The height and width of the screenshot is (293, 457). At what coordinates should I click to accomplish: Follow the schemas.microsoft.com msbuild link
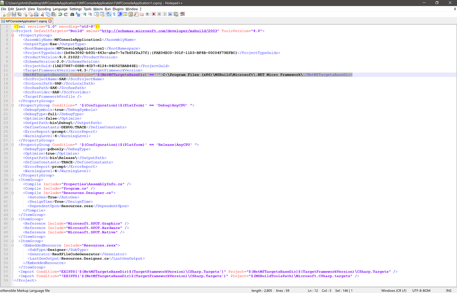[159, 31]
